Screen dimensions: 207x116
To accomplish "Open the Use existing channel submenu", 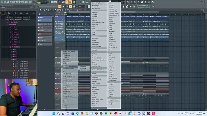I will 99,3.
